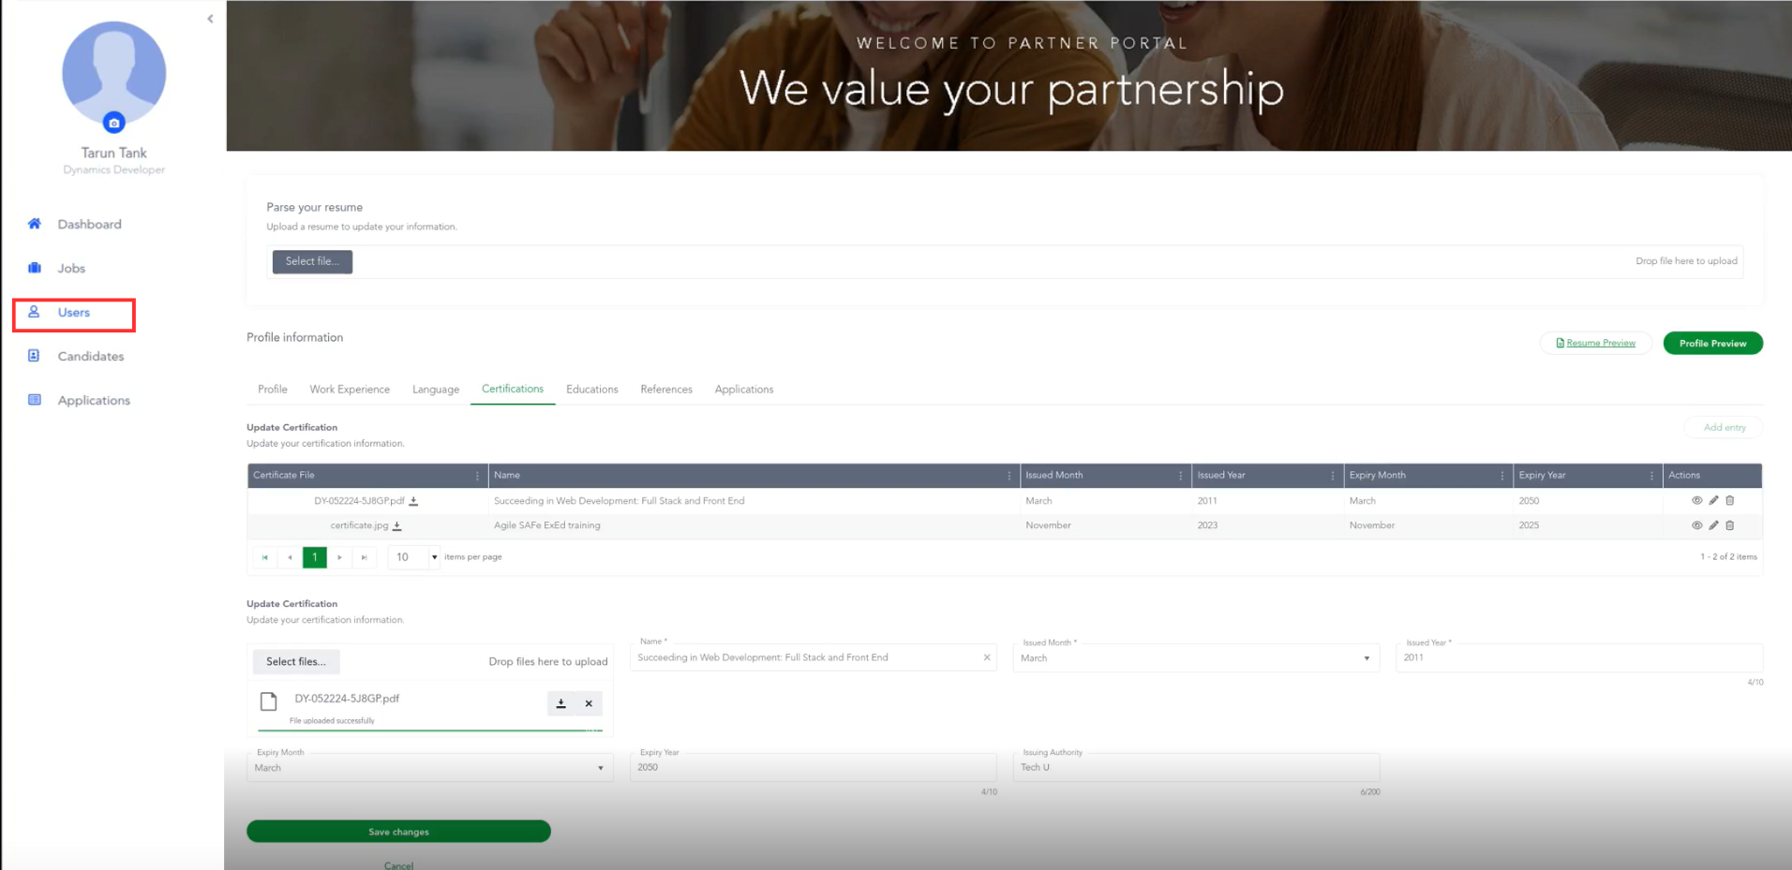Click the Add entry button

(x=1725, y=428)
